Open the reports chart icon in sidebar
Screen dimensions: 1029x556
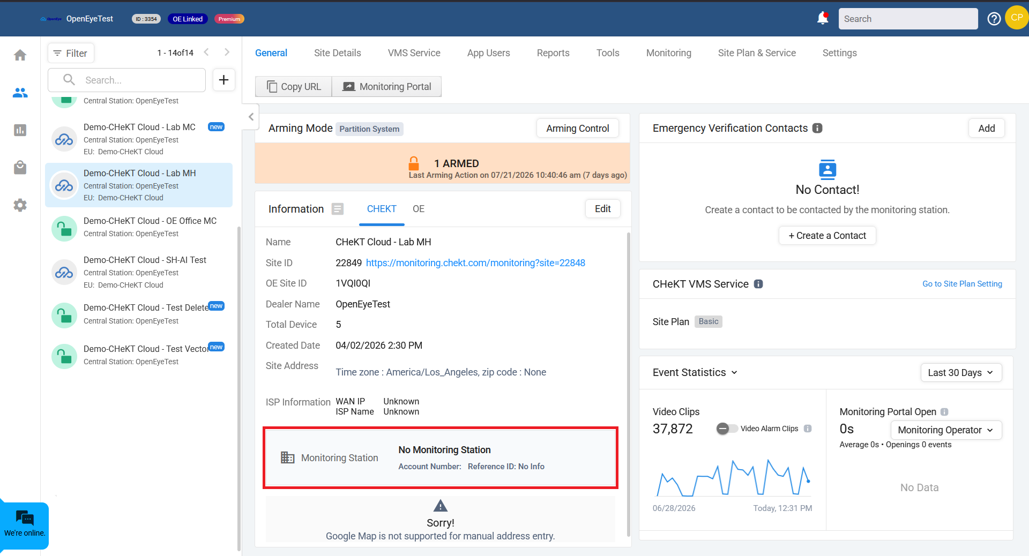20,130
